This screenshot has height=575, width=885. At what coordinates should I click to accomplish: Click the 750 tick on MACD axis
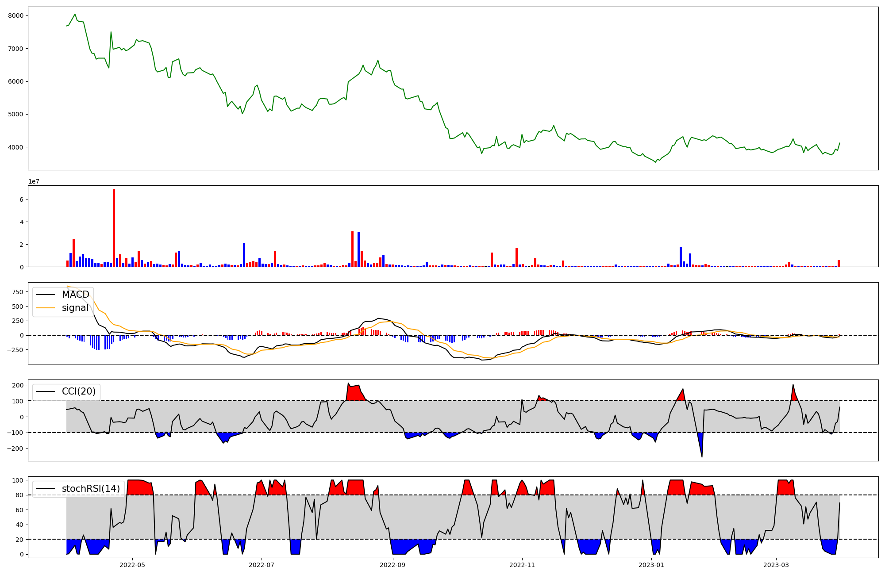pyautogui.click(x=18, y=292)
